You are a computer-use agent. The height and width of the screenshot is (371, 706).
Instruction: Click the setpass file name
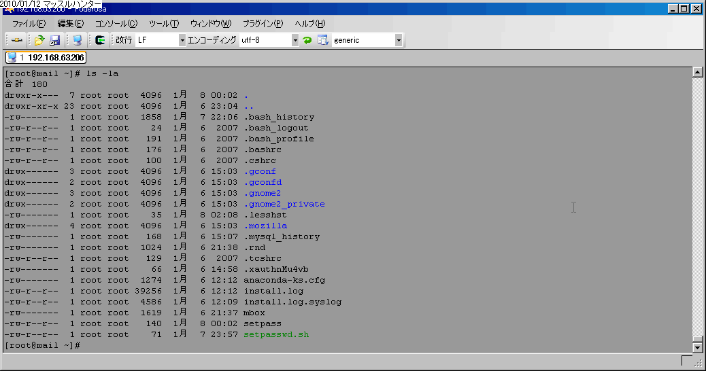263,324
